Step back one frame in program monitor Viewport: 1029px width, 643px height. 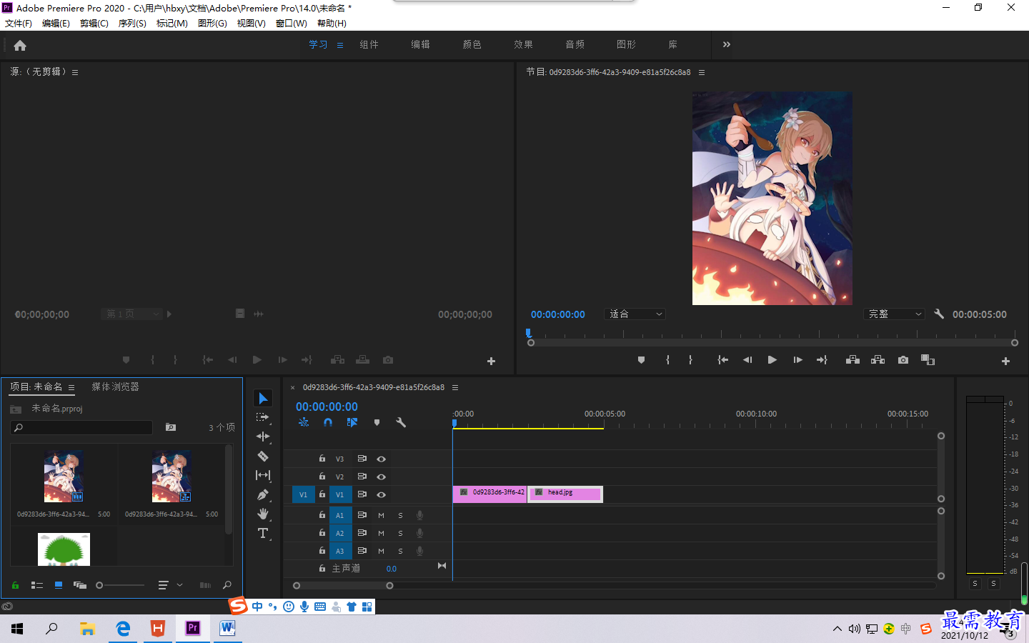tap(747, 360)
